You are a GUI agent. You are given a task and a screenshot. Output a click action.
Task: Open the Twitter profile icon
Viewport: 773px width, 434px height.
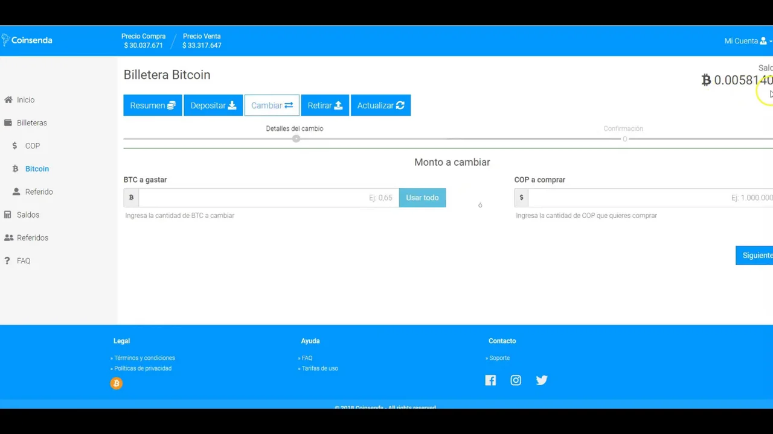[x=542, y=380]
